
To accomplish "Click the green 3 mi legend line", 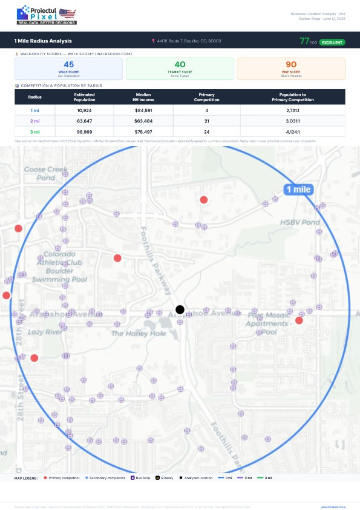I will [x=260, y=478].
